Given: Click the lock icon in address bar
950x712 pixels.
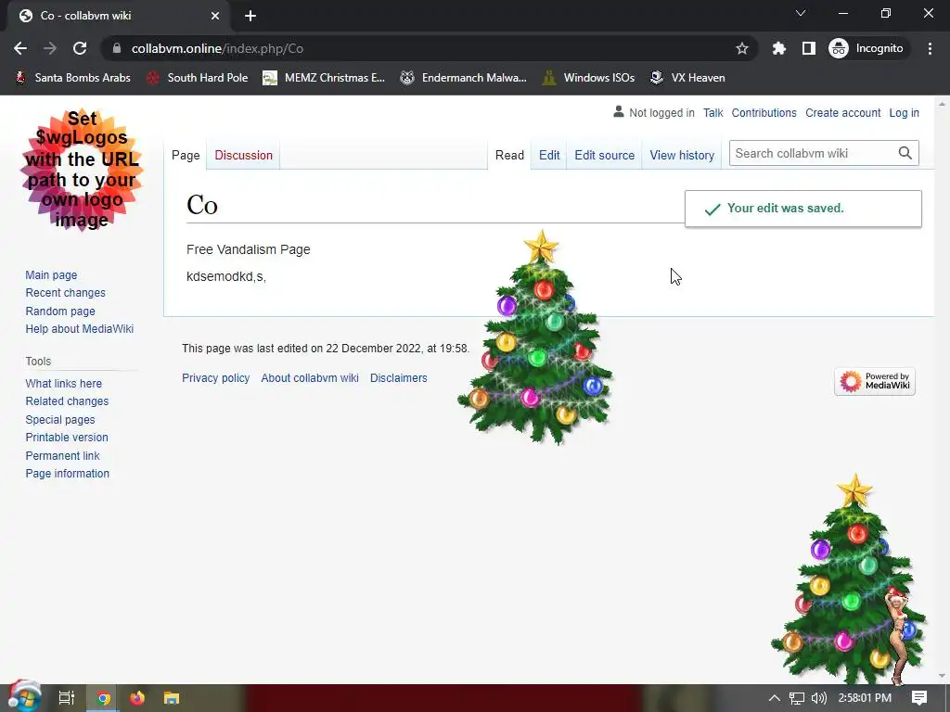Looking at the screenshot, I should tap(117, 48).
